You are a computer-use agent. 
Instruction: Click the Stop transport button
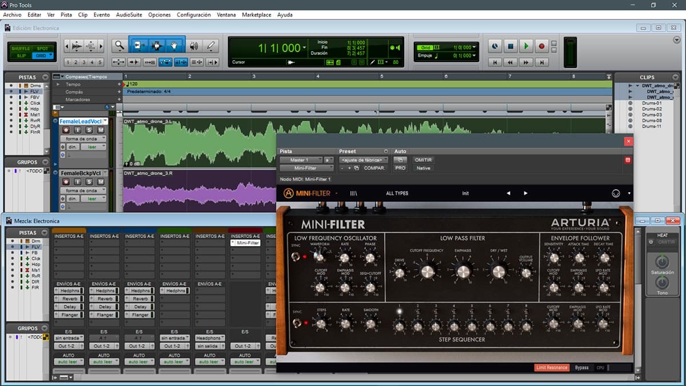[x=510, y=46]
